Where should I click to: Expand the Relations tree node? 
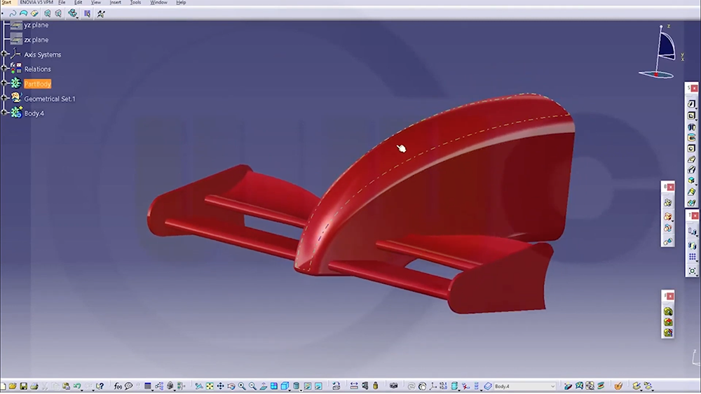pyautogui.click(x=4, y=69)
